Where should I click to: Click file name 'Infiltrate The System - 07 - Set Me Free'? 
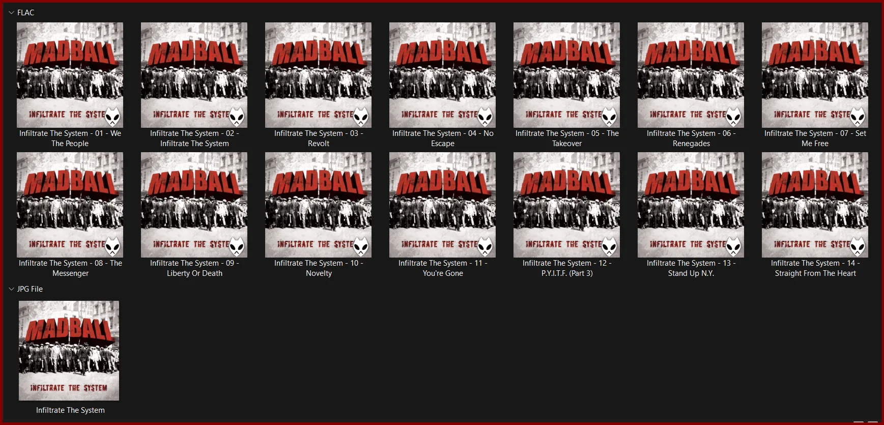pyautogui.click(x=815, y=138)
